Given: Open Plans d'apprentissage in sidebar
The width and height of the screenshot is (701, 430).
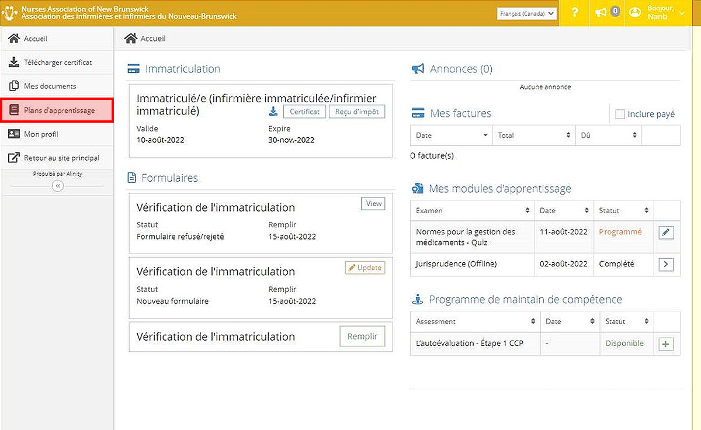Looking at the screenshot, I should (x=57, y=110).
